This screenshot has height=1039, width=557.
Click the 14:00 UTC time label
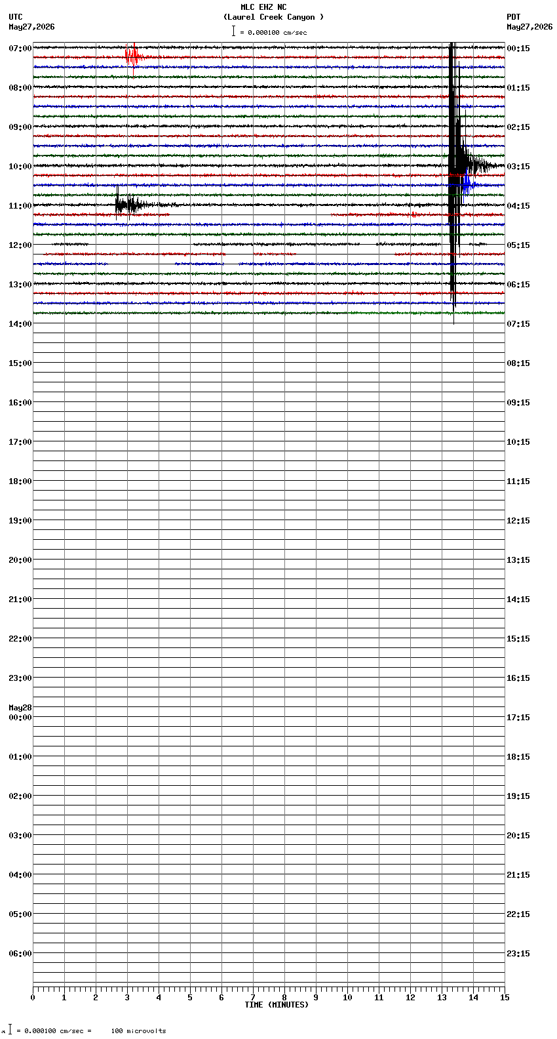pos(20,323)
